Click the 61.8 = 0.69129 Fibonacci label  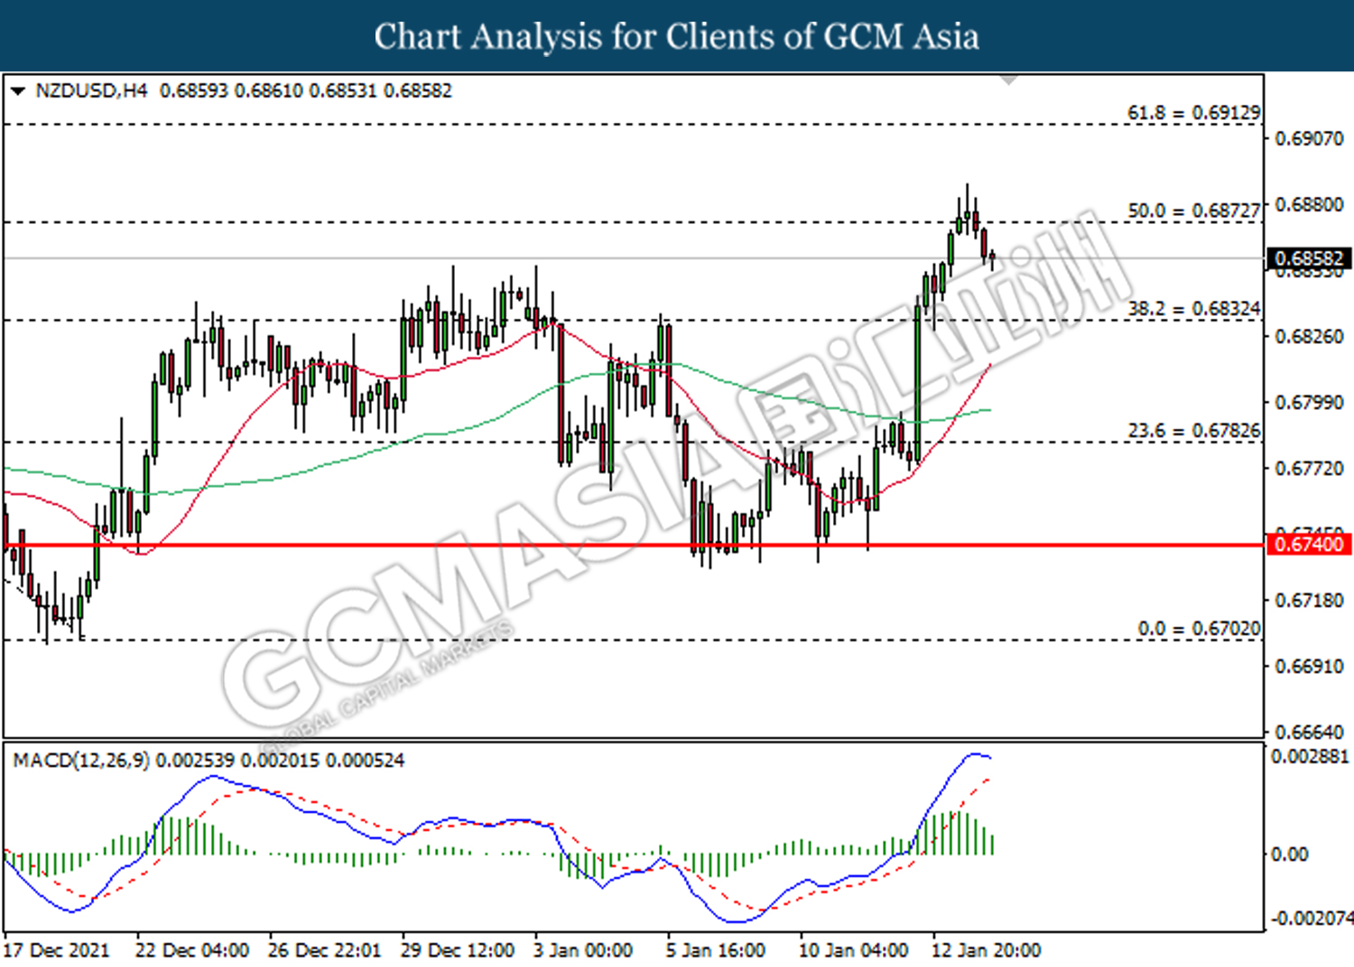1193,113
